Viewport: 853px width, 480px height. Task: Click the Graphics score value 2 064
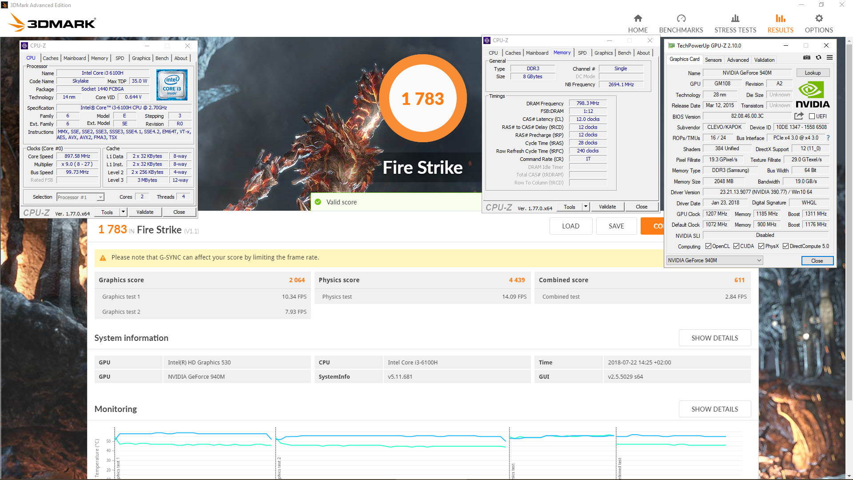[297, 280]
